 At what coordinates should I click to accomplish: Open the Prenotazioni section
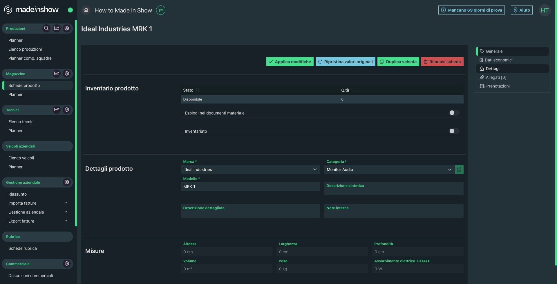[x=498, y=86]
